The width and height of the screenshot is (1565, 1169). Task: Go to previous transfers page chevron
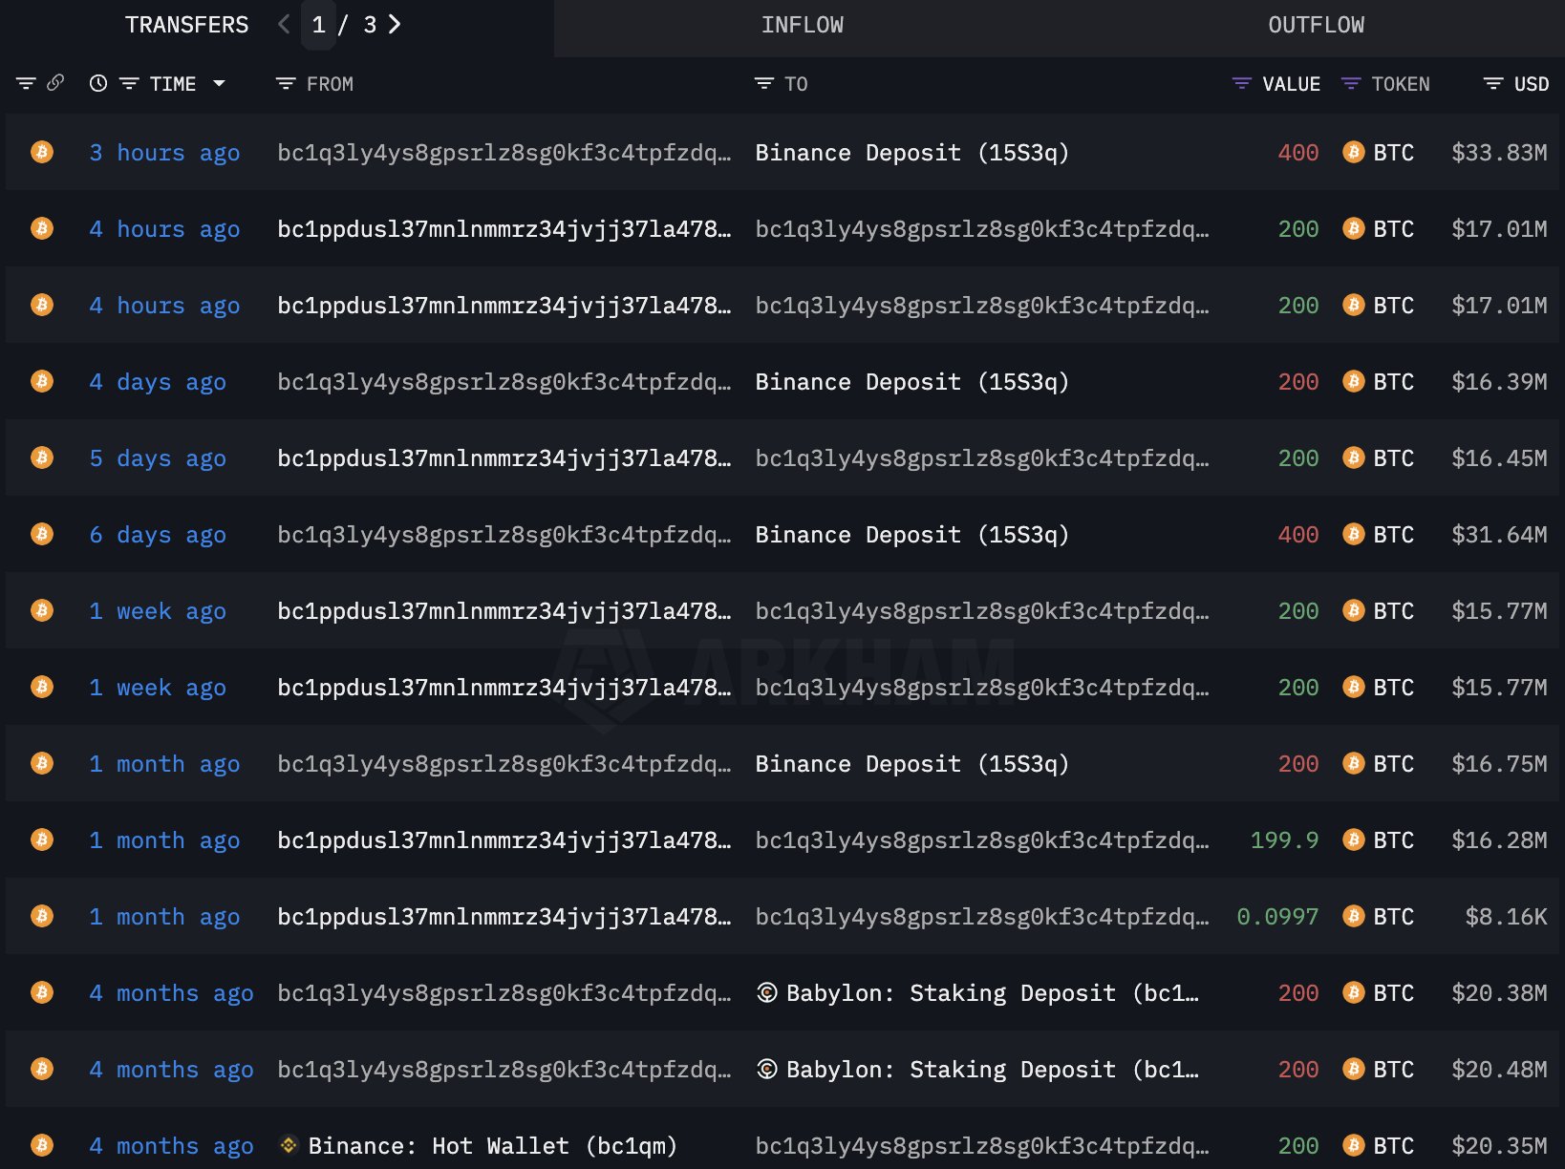click(x=284, y=24)
